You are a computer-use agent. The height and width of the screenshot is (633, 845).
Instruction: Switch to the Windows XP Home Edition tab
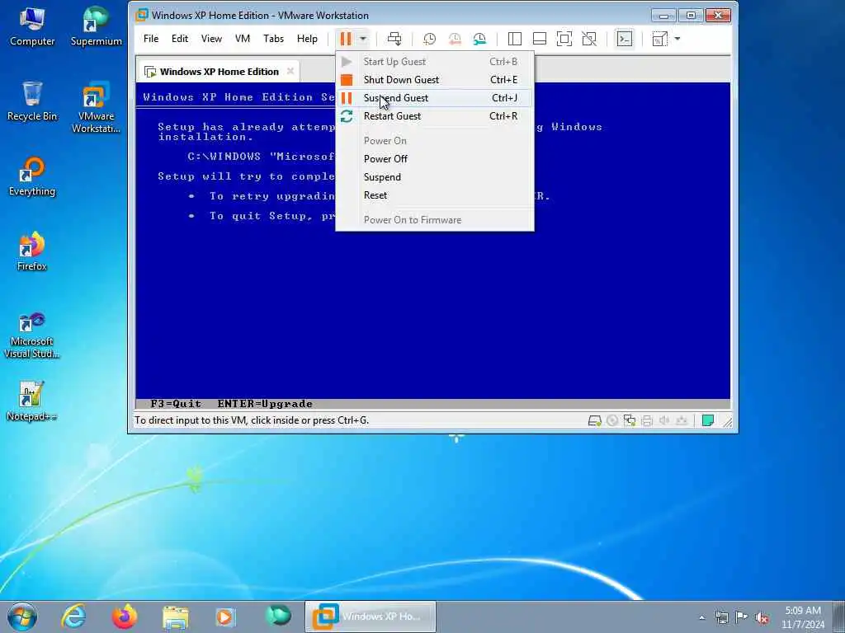pos(219,72)
